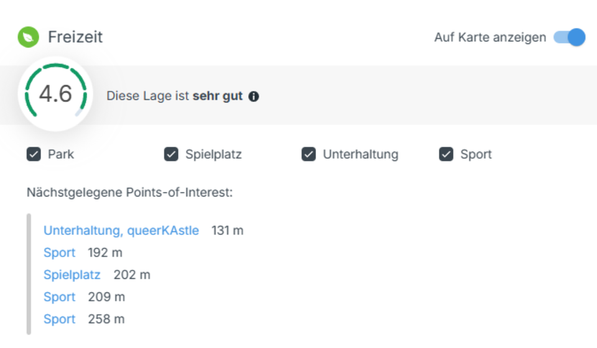Click the green Freizeit leaf icon
This screenshot has height=348, width=597.
[28, 37]
